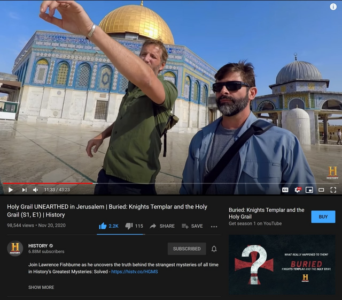Open the video settings gear
This screenshot has height=300, width=342.
coord(298,190)
